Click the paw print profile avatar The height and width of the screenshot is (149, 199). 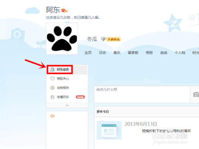[x=62, y=39]
